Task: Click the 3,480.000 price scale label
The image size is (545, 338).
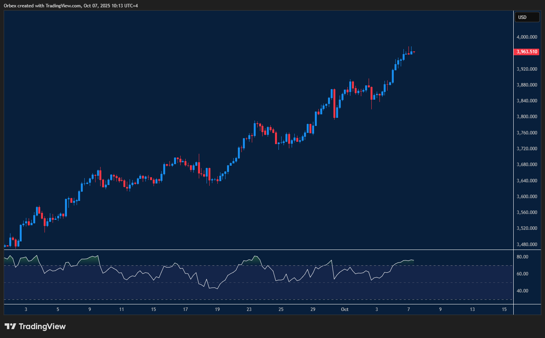Action: (527, 245)
